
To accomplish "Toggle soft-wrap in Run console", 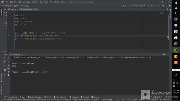I will pyautogui.click(x=8, y=65).
